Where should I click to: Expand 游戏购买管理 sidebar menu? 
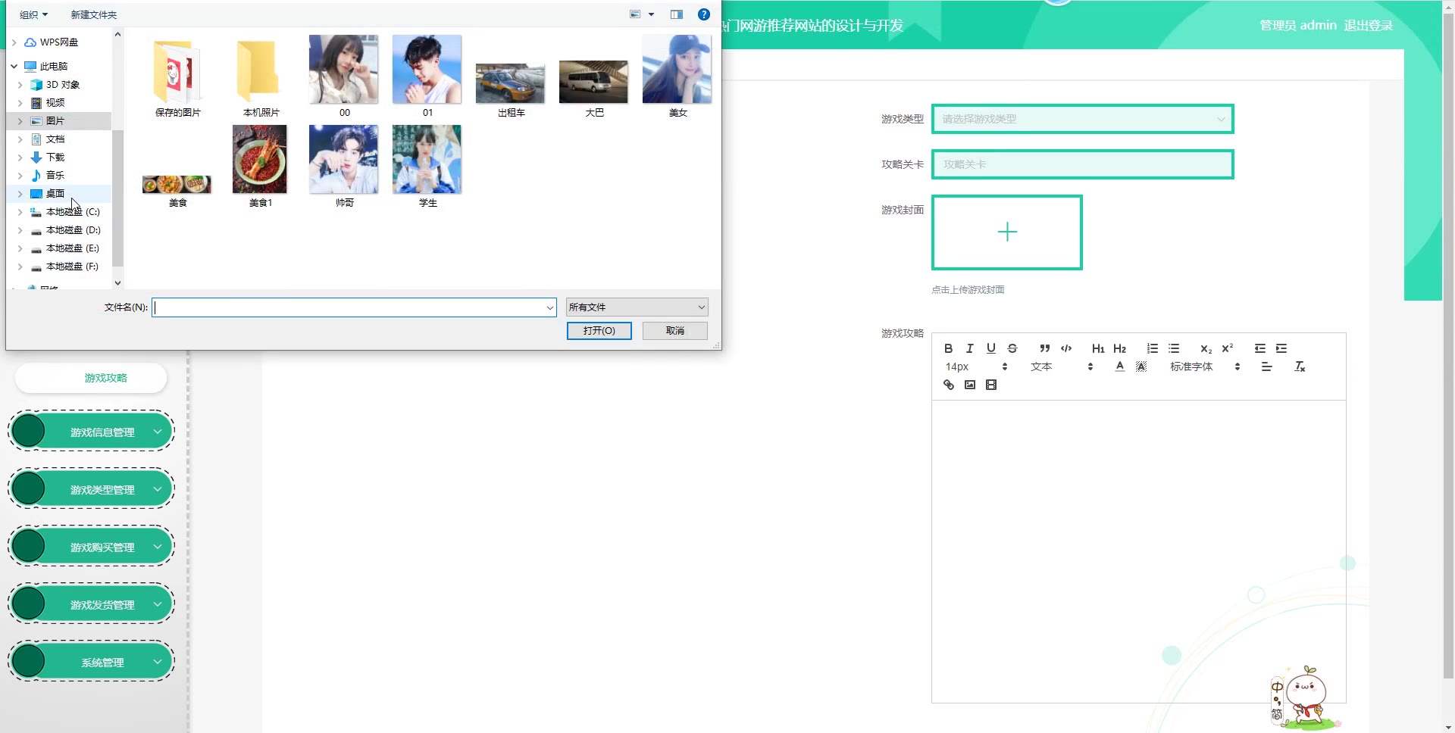pyautogui.click(x=92, y=547)
